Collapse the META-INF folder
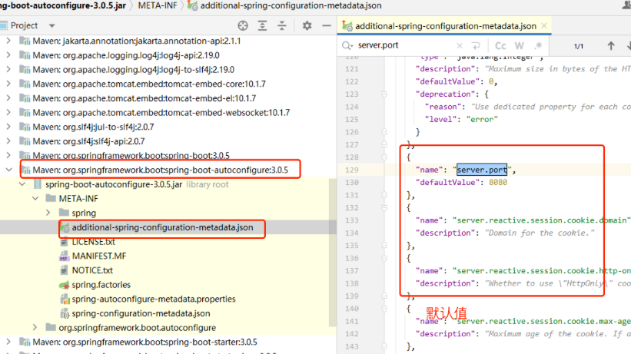Screen dimensions: 631x354 point(35,199)
